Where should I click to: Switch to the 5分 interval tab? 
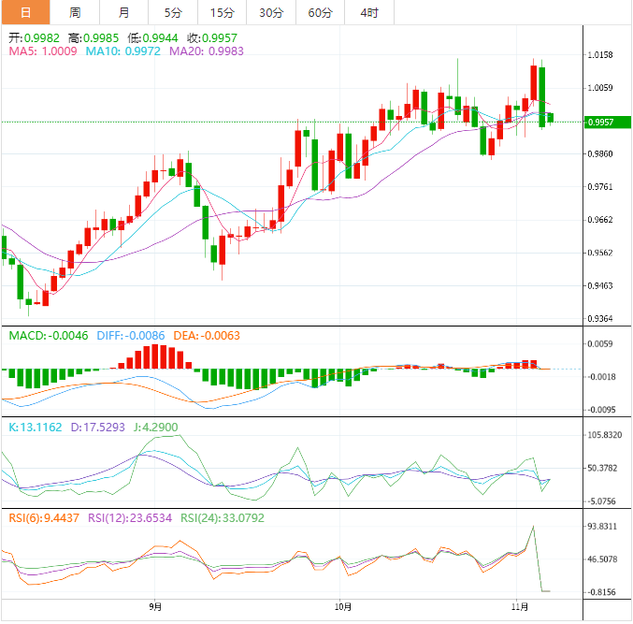click(x=173, y=12)
